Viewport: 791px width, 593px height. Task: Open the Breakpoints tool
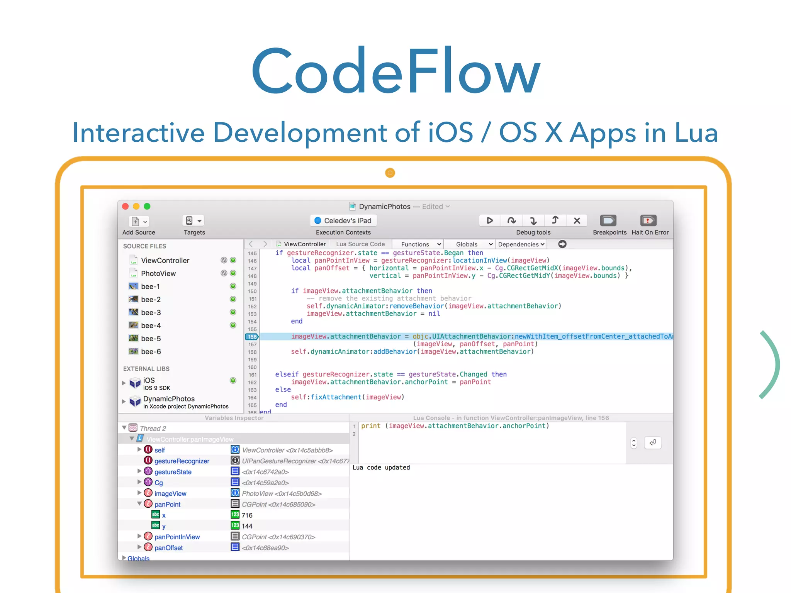[x=608, y=221]
